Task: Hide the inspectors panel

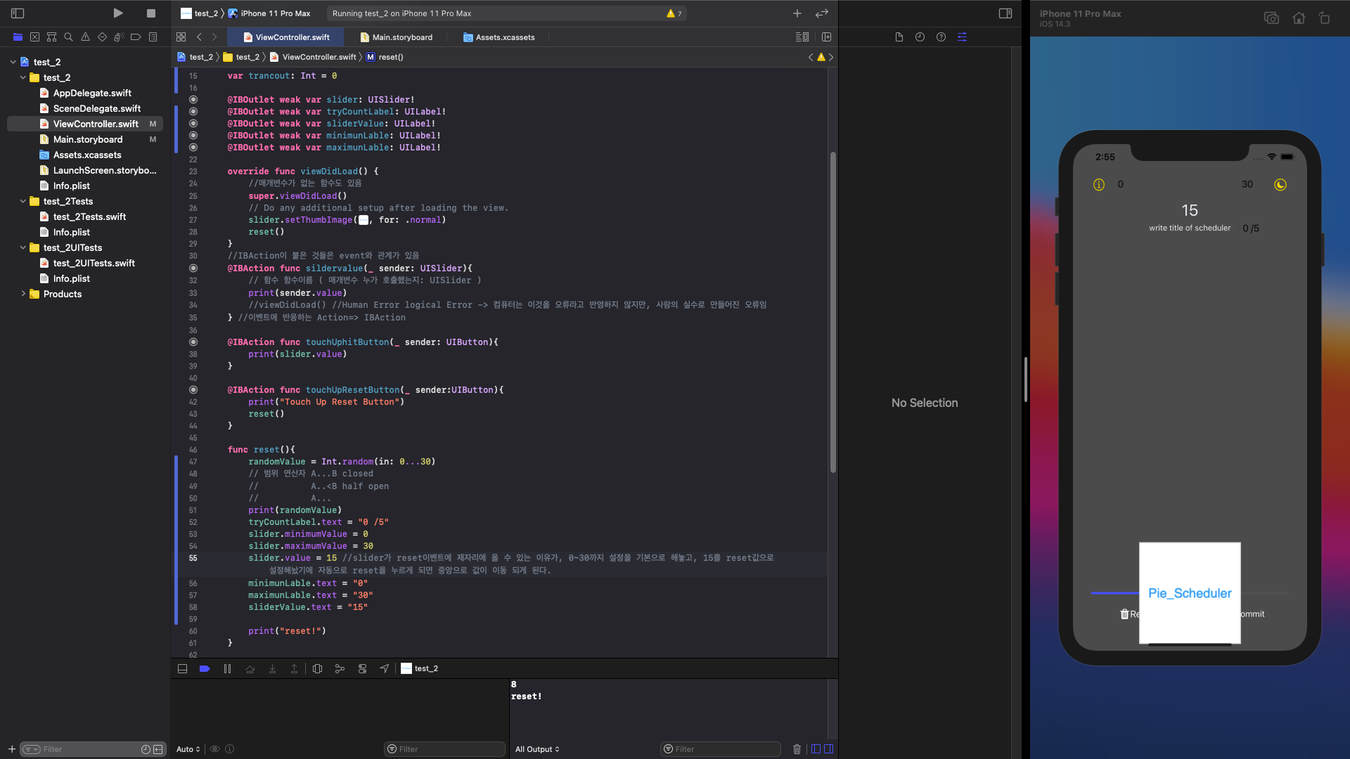Action: point(1005,13)
